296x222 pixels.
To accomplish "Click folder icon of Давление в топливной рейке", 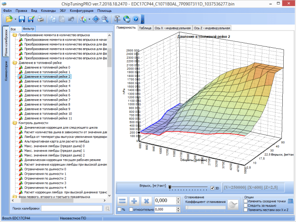I will (x=15, y=63).
